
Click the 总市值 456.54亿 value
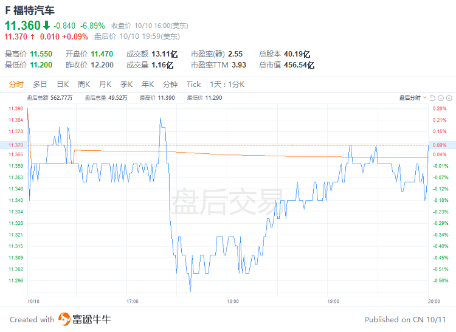pyautogui.click(x=299, y=65)
